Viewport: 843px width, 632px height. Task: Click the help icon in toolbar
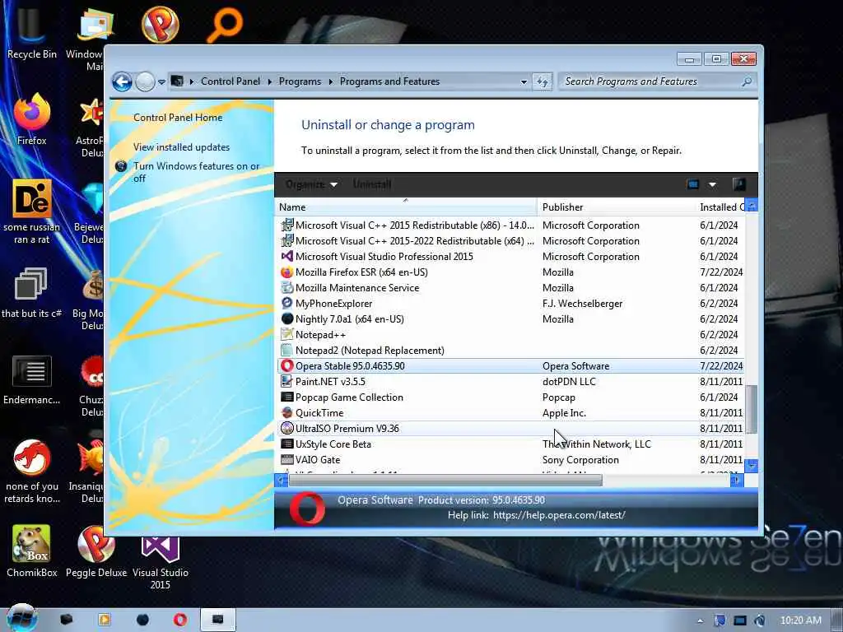tap(739, 184)
